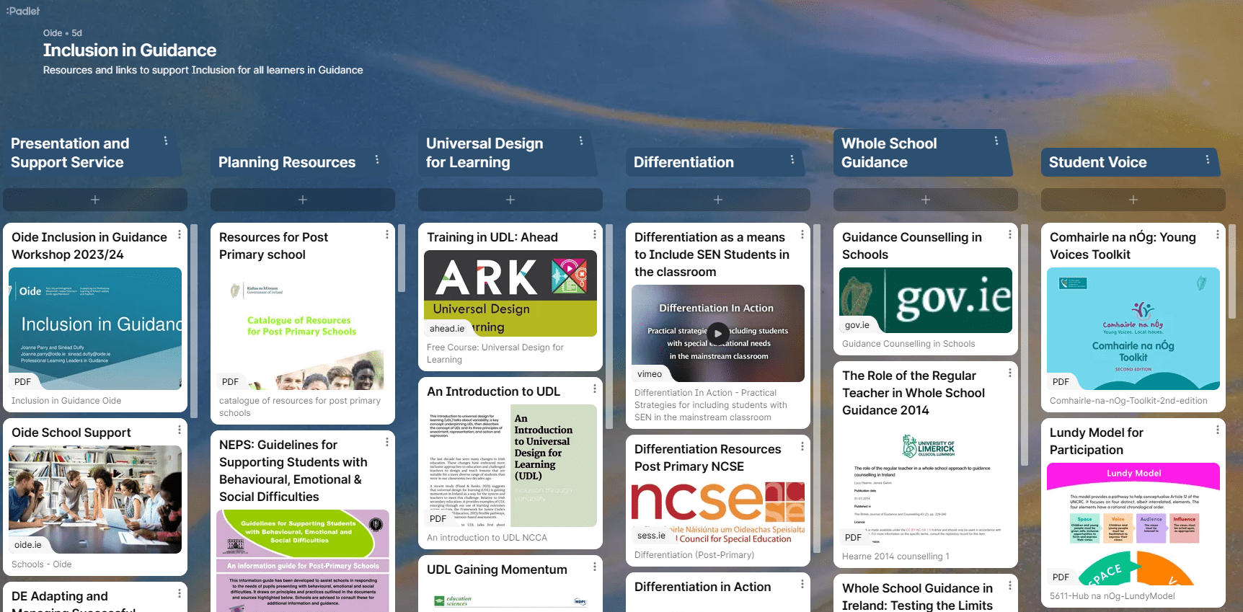Open University of Limerick Hearne 2014 PDF
This screenshot has height=612, width=1243.
(926, 484)
